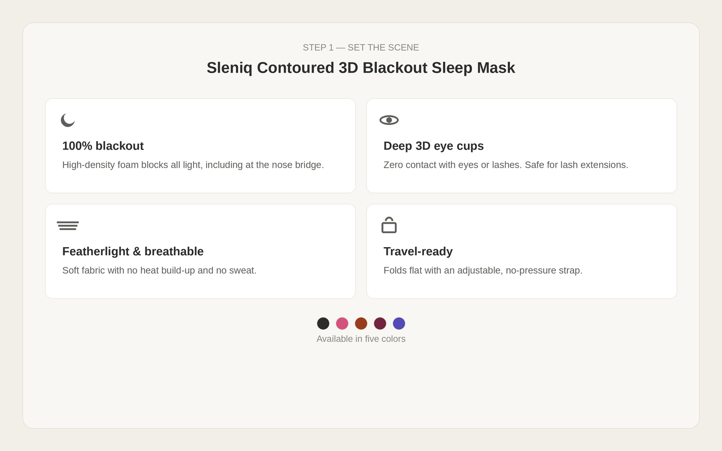
Task: Click the travel bag icon
Action: click(x=389, y=225)
